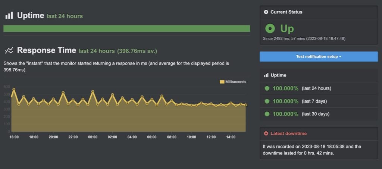This screenshot has width=382, height=169.
Task: Open the Test notification setup dropdown
Action: [319, 57]
